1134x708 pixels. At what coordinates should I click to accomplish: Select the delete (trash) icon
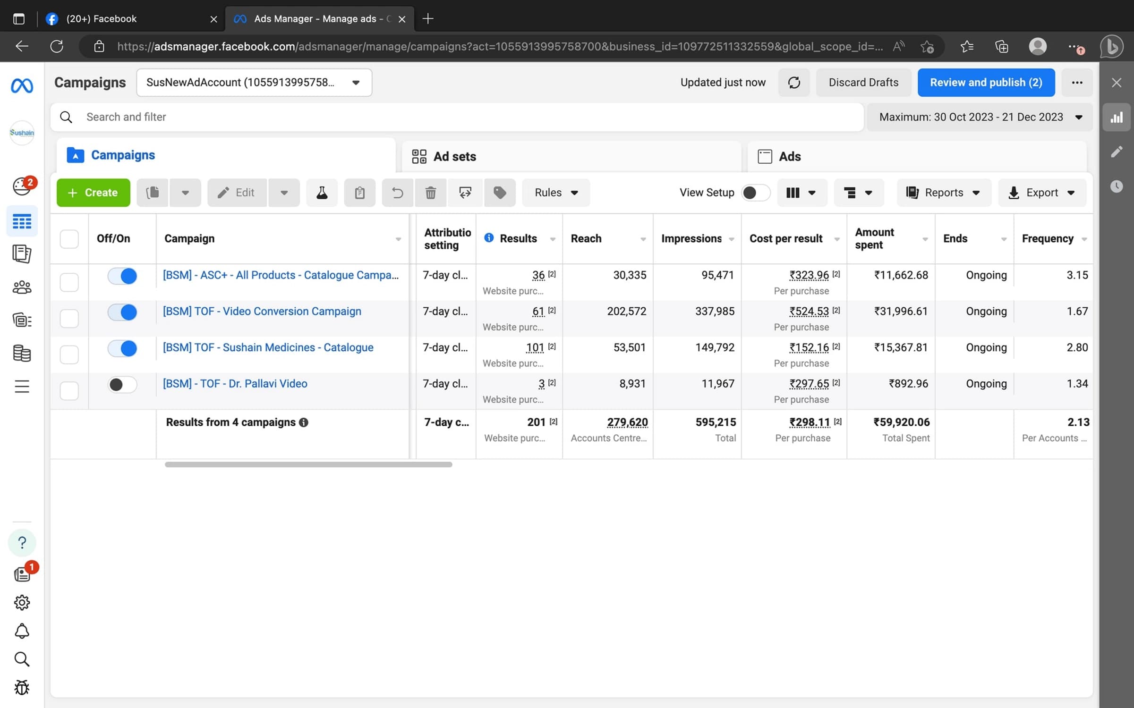pos(430,193)
